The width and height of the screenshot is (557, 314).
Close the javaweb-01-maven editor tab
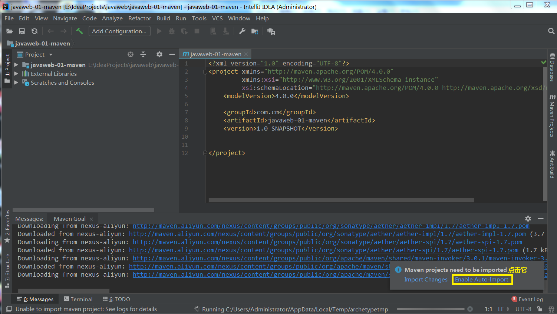coord(246,54)
